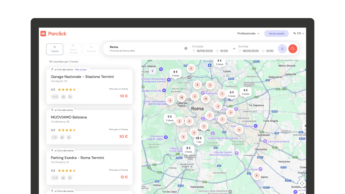Click the covered-parking icon on Garage Nazionale card

(x=63, y=97)
